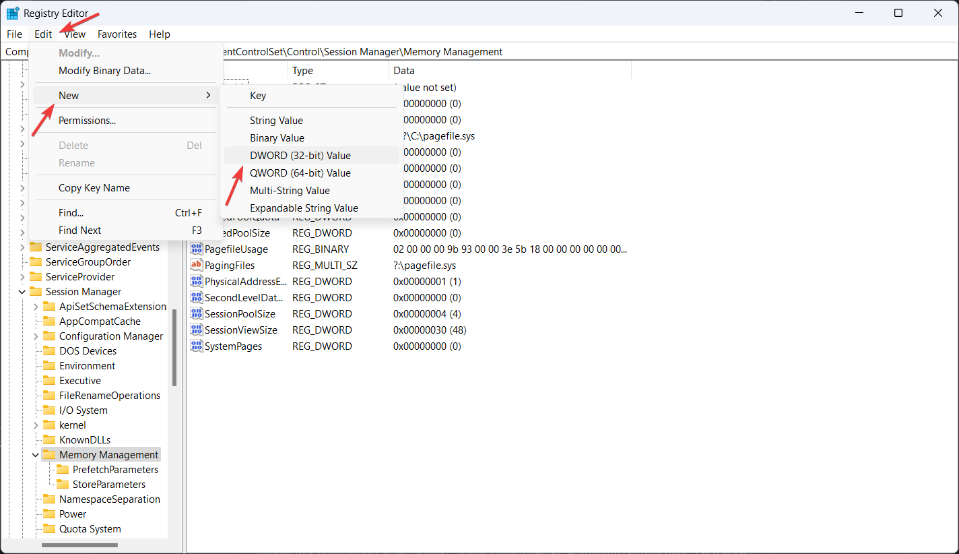Viewport: 959px width, 554px height.
Task: Expand the ServiceProvider tree node
Action: coord(22,277)
